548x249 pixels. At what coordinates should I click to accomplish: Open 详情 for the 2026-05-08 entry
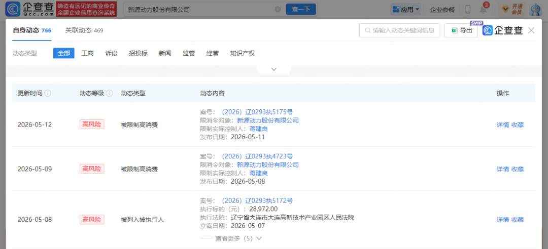click(502, 219)
